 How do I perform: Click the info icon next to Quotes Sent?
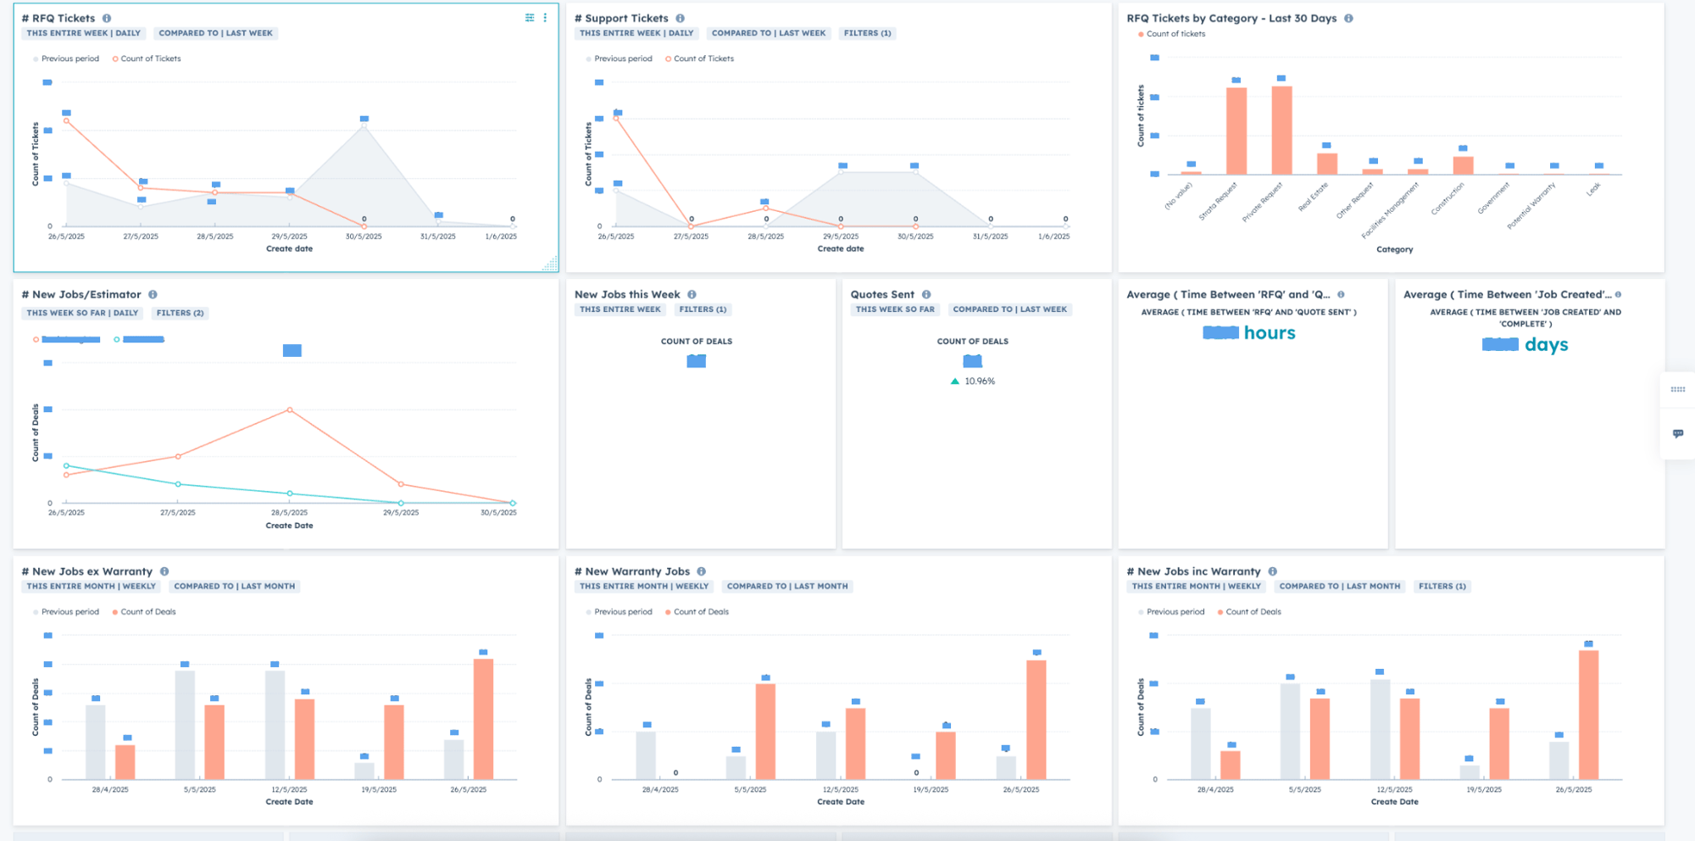point(926,295)
